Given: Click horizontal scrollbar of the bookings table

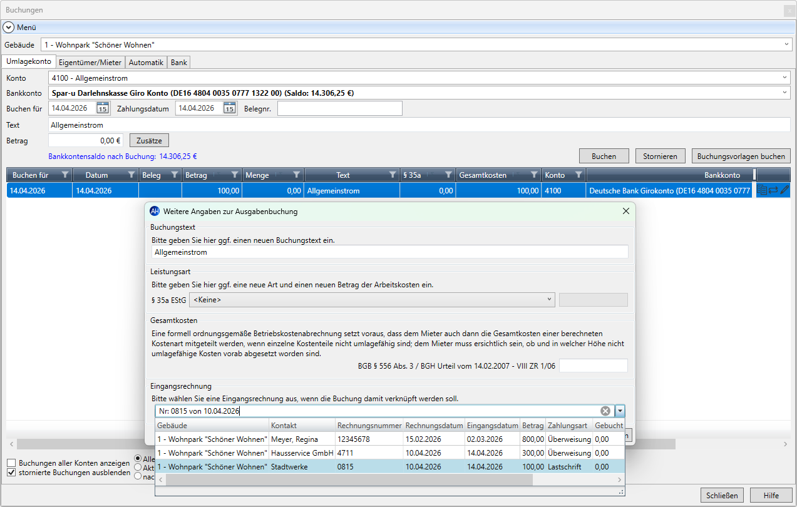Looking at the screenshot, I should tap(346, 444).
